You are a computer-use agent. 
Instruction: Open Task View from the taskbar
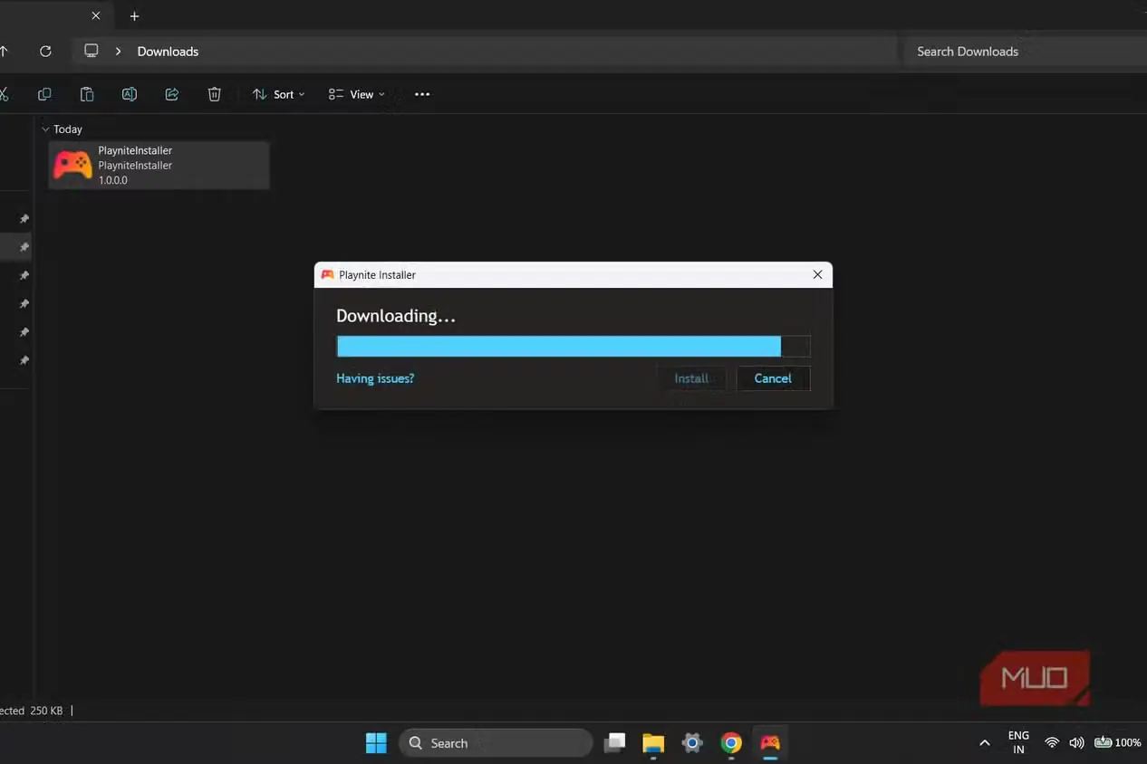coord(615,743)
